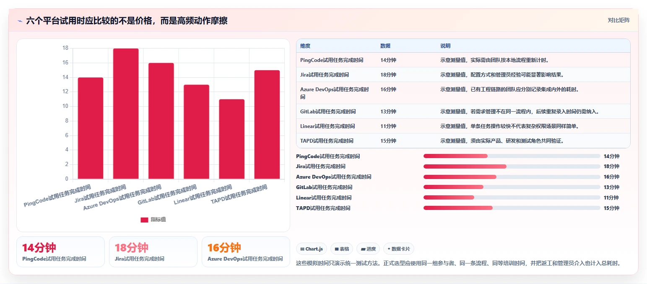This screenshot has width=647, height=284.
Task: Click the 数据 column header
Action: (x=385, y=46)
